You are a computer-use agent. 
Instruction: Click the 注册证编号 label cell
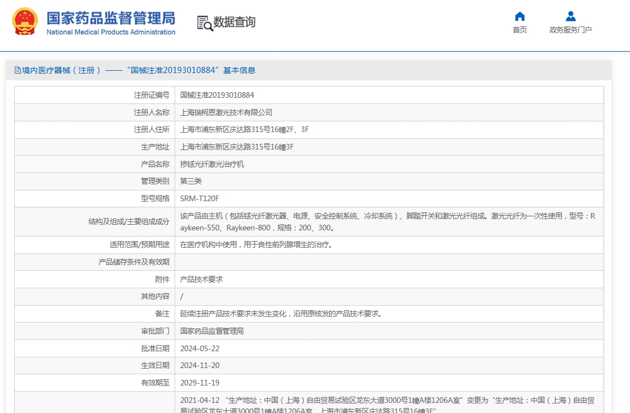coord(95,96)
